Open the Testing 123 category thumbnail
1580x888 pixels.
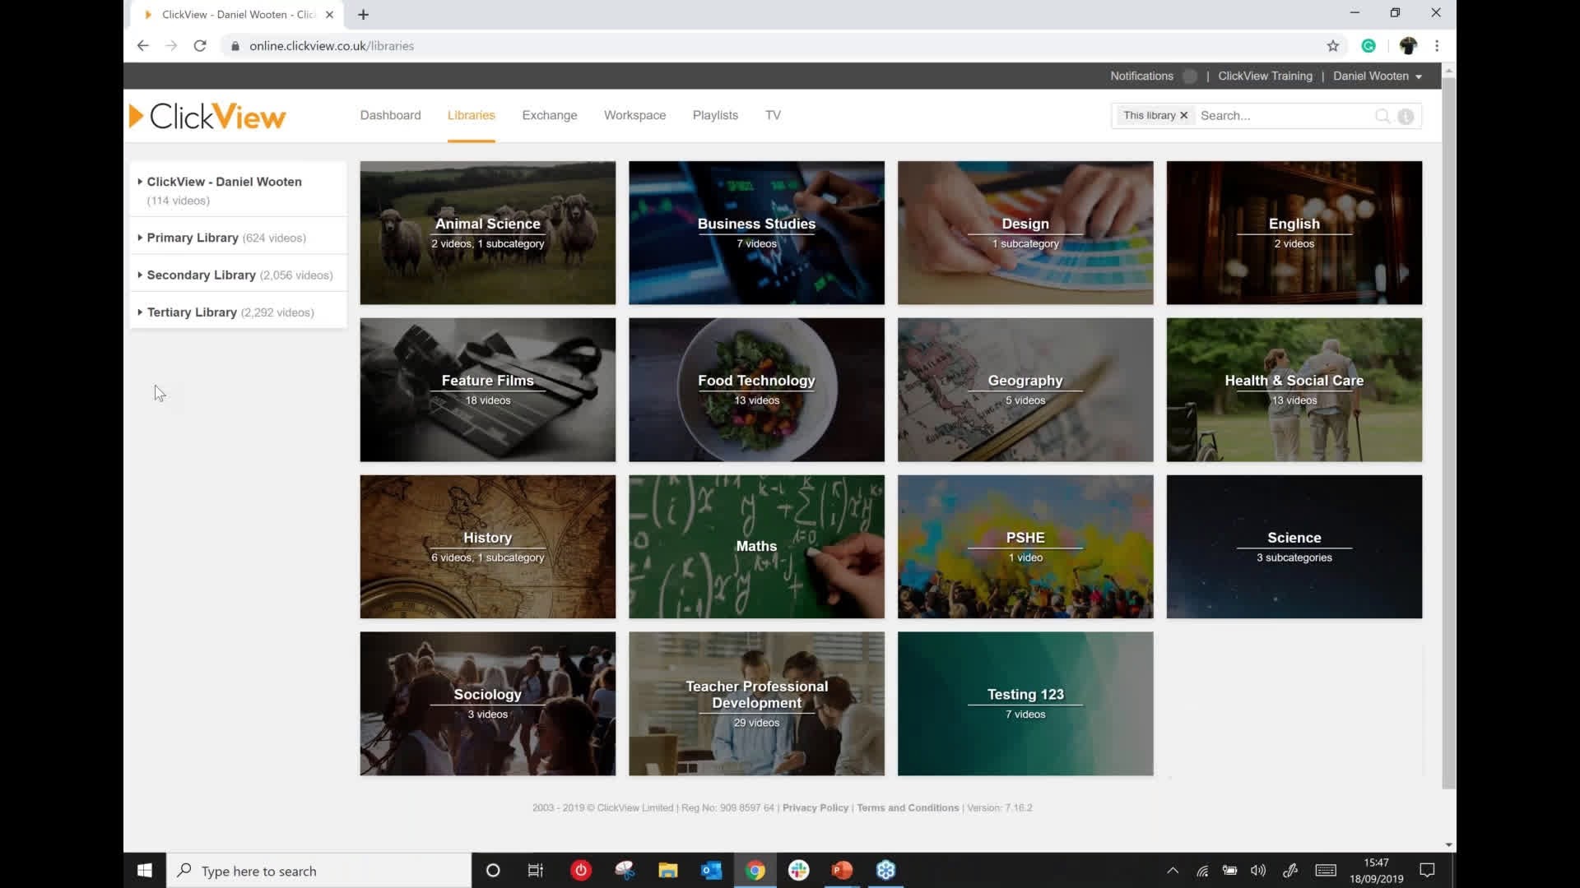[1025, 703]
